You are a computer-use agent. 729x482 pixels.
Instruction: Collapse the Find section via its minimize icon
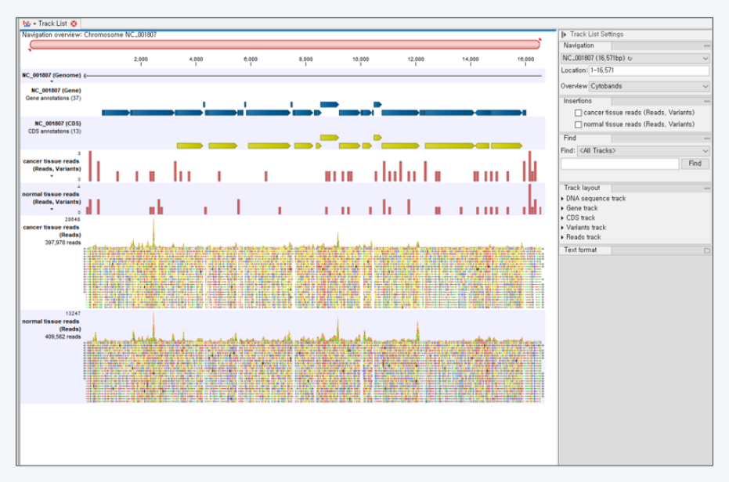[x=706, y=138]
